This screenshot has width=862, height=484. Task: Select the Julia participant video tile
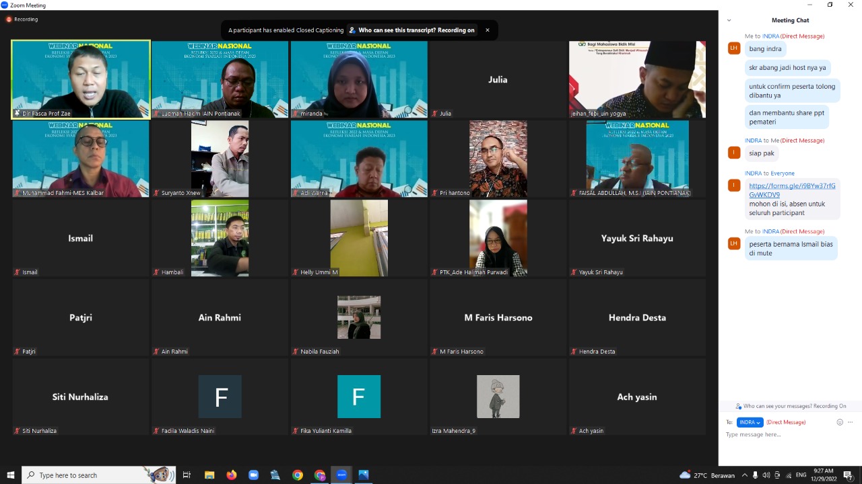498,79
